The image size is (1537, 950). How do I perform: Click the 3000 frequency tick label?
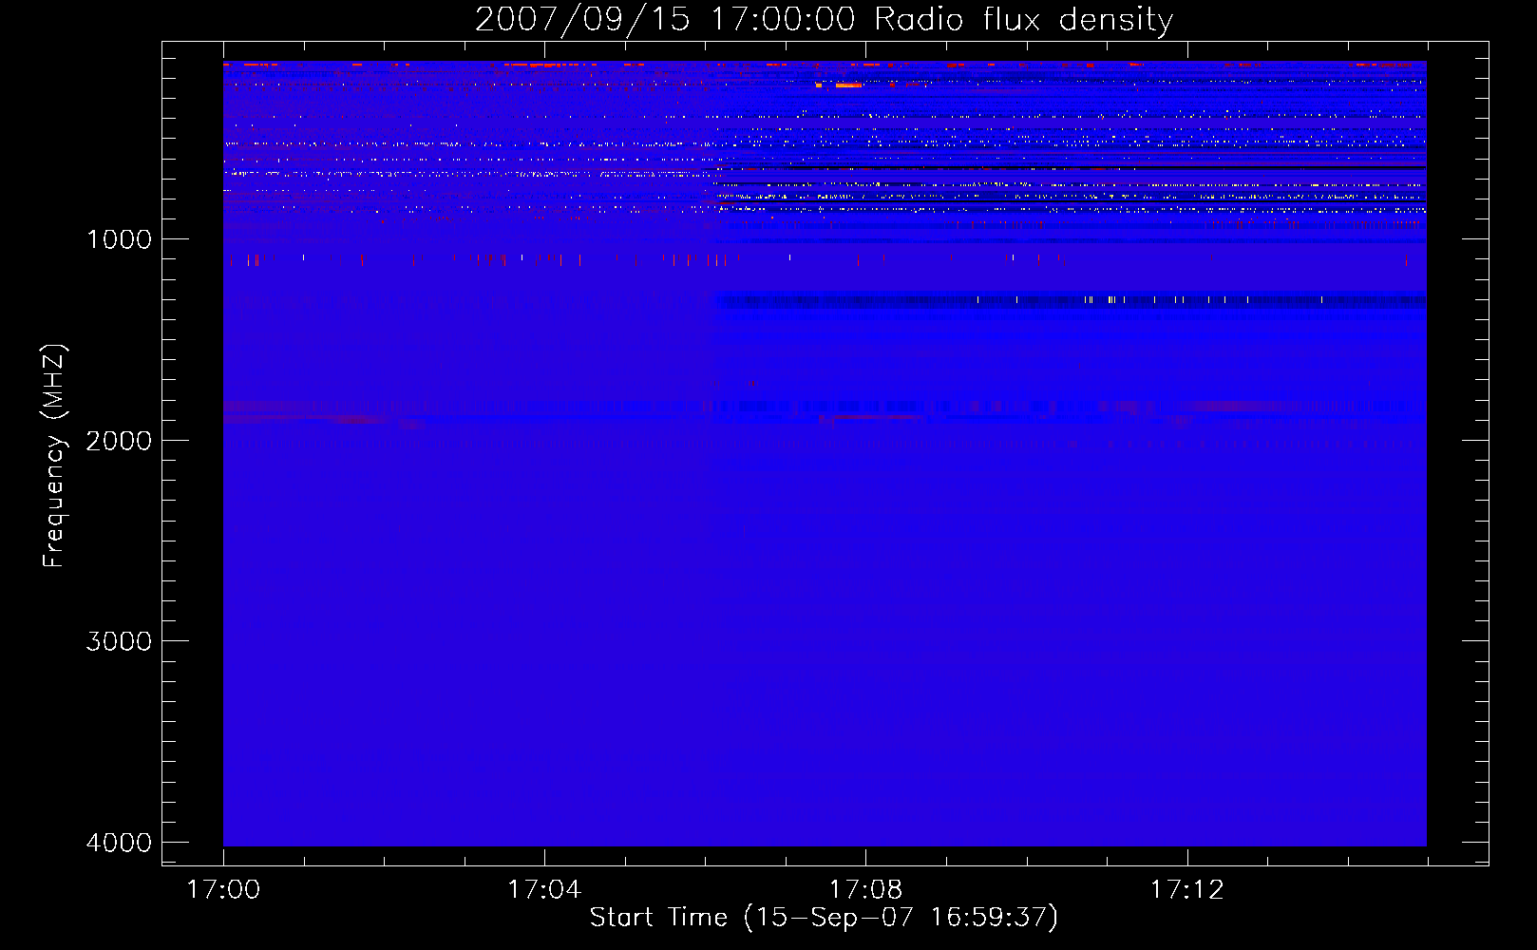(119, 641)
